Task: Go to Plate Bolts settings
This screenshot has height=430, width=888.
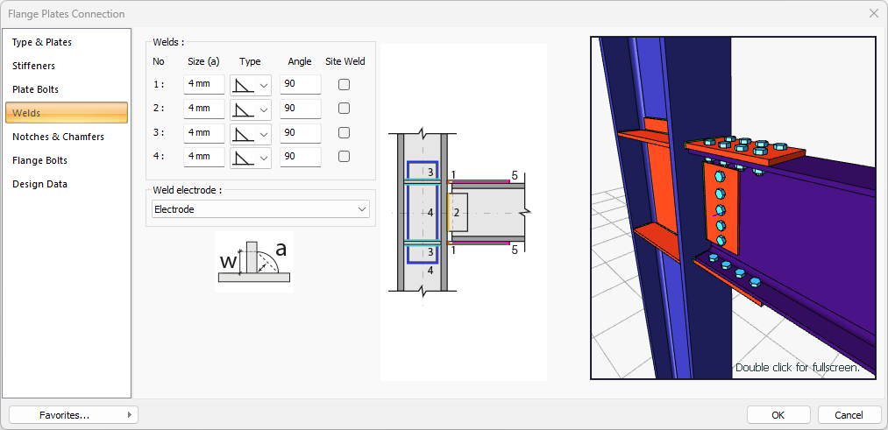Action: (36, 89)
